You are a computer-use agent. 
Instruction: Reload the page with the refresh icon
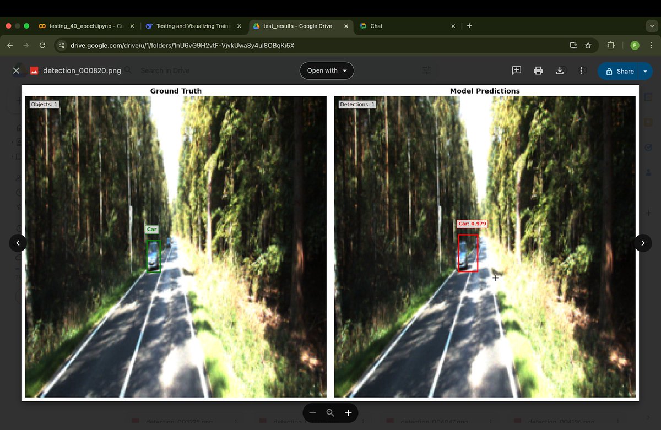pos(42,45)
